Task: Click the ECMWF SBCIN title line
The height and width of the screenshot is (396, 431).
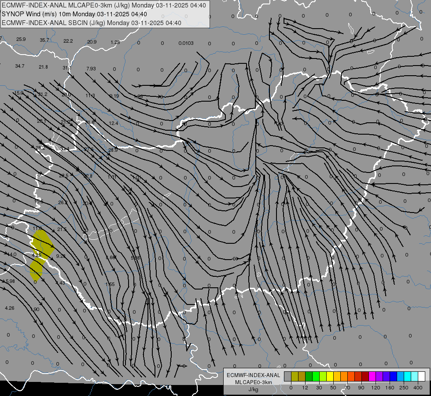Action: coord(92,23)
